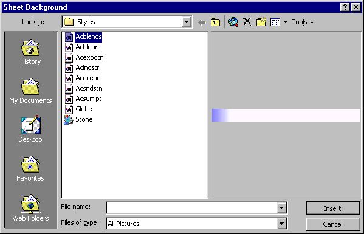364x234 pixels.
Task: Select the Acbluprt file
Action: tap(88, 47)
